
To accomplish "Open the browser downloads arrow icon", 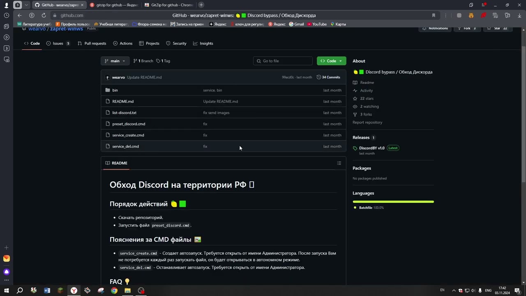I will pos(519,16).
